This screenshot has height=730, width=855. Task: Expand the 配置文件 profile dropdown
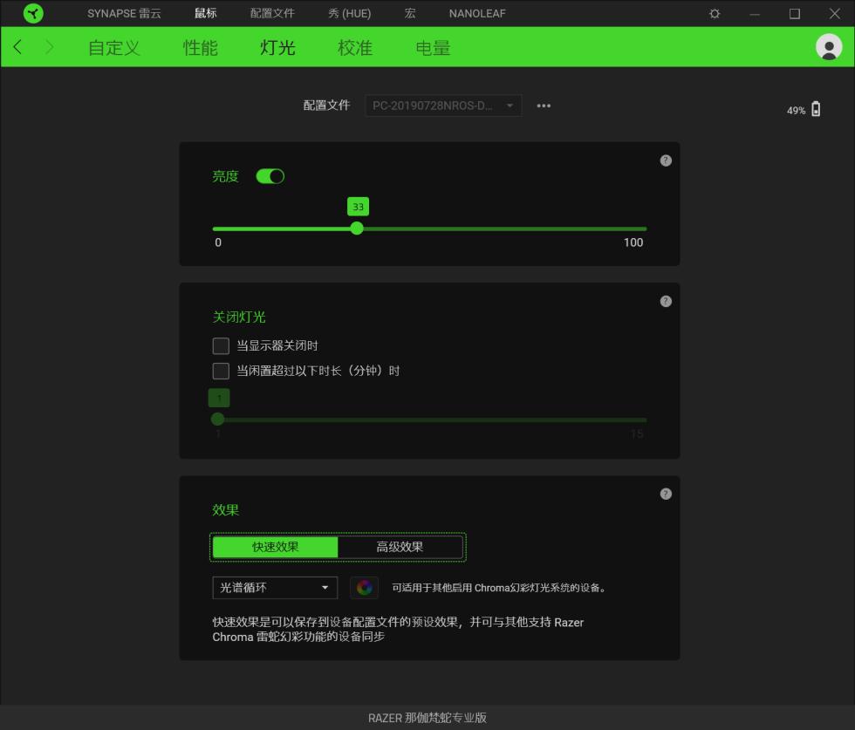[443, 106]
